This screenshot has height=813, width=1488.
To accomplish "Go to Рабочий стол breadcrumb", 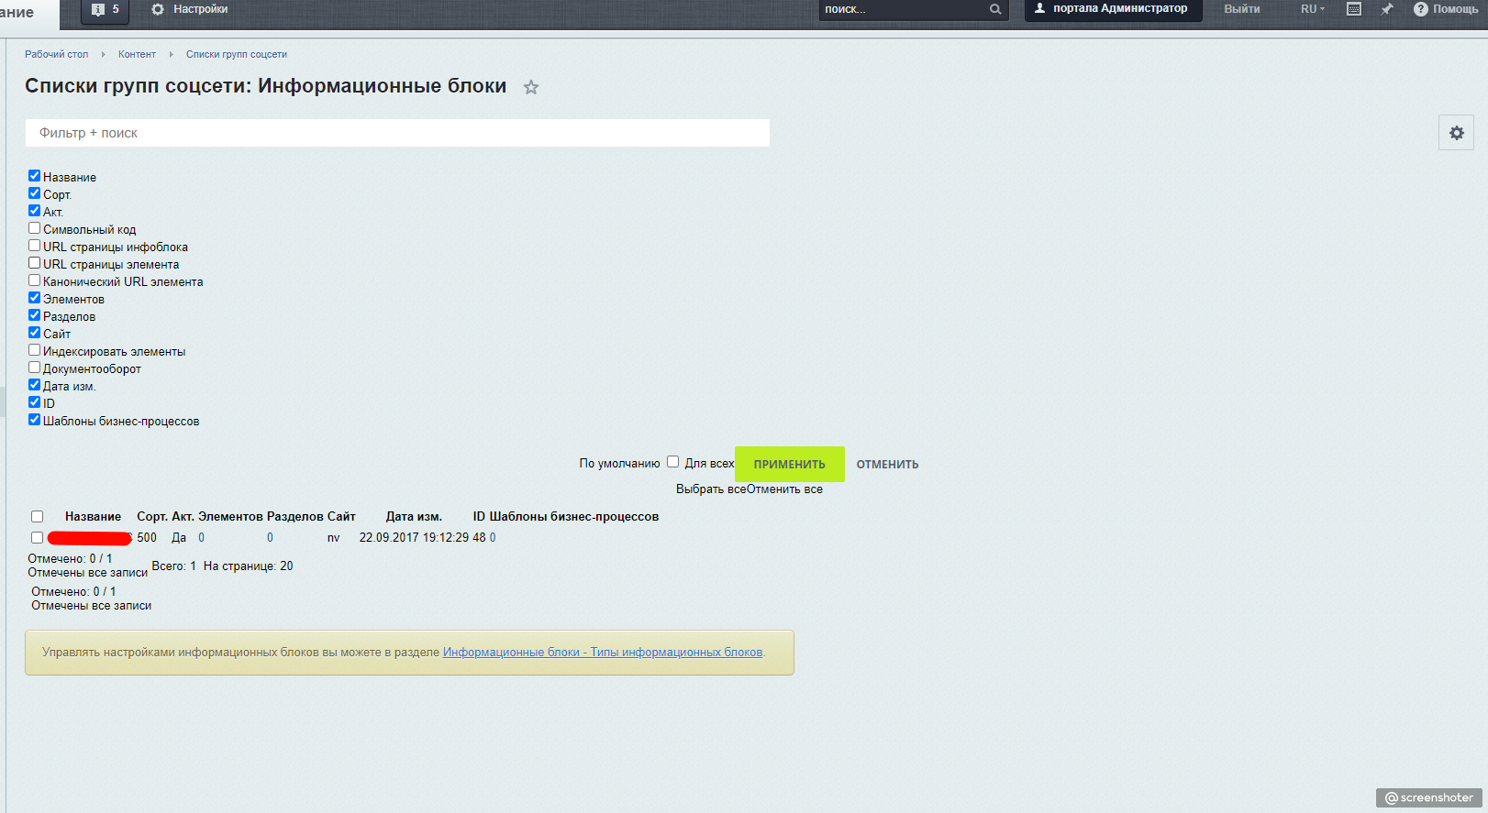I will coord(56,54).
